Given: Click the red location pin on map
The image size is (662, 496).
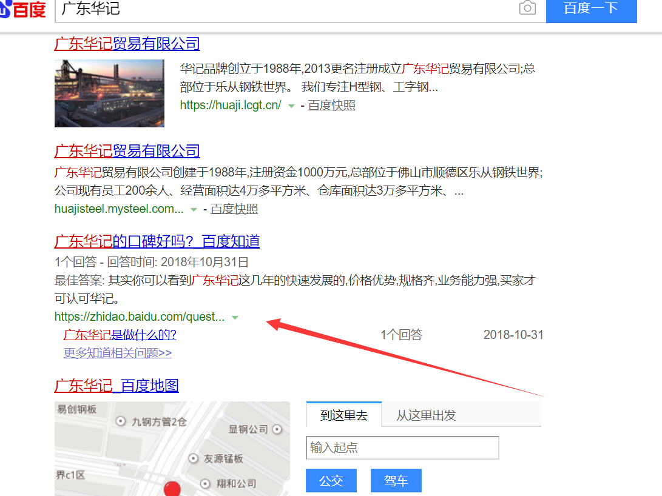Looking at the screenshot, I should pyautogui.click(x=172, y=488).
